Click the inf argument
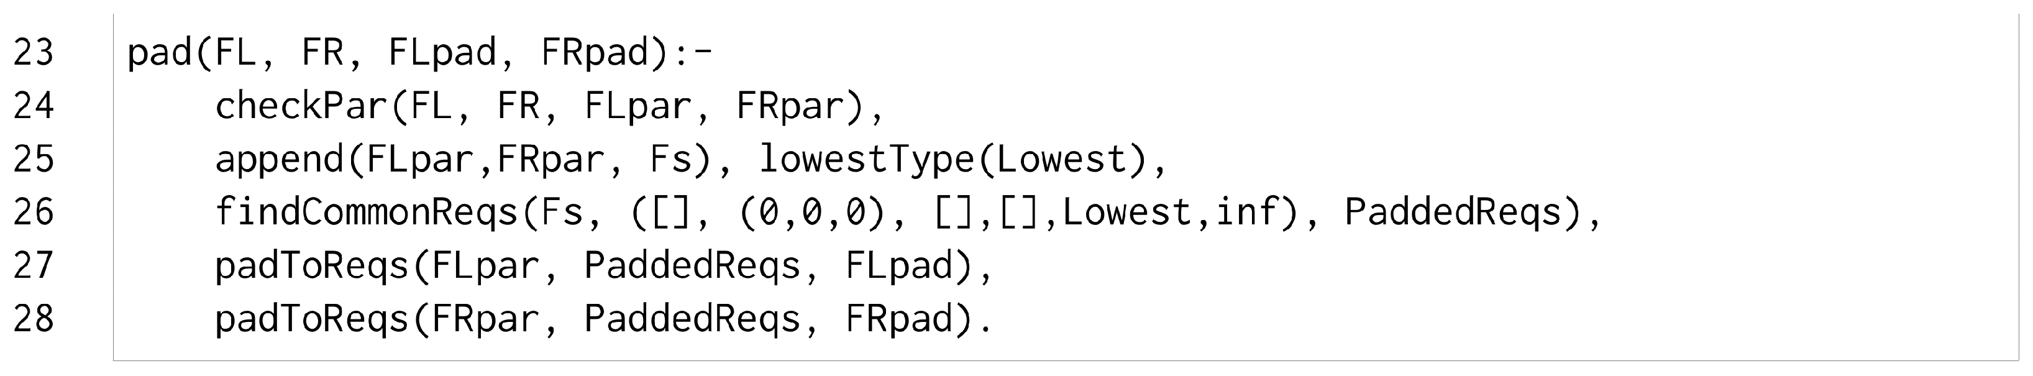The image size is (2033, 376). coord(1247,211)
